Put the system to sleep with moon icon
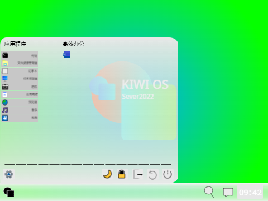The image size is (268, 201). coord(107,174)
